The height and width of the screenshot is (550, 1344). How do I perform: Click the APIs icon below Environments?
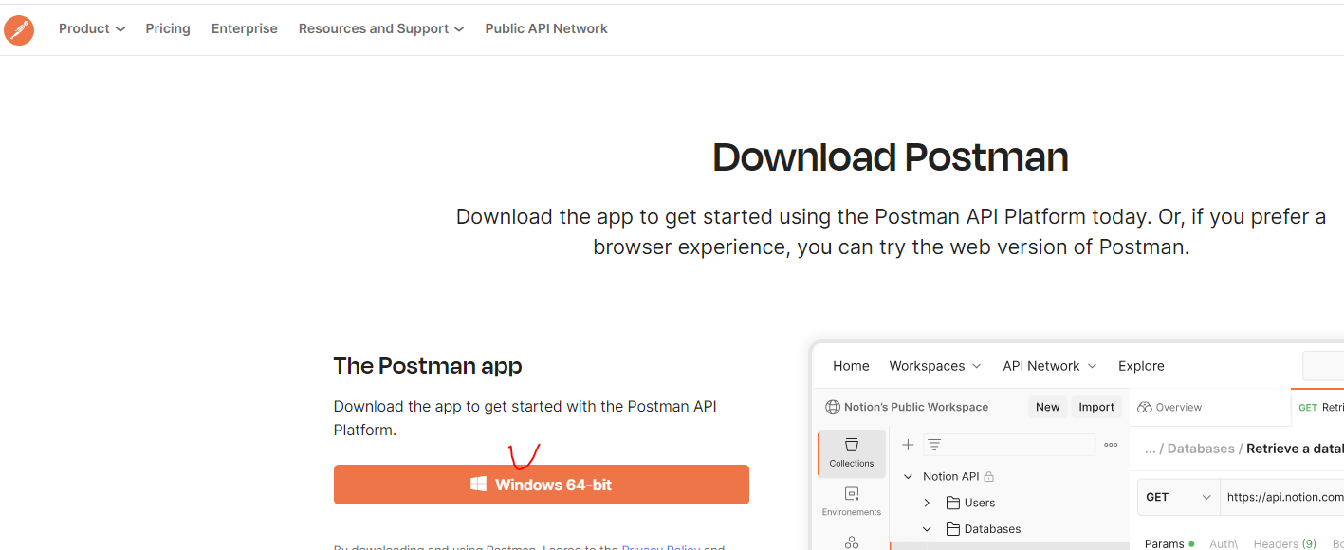pyautogui.click(x=851, y=542)
